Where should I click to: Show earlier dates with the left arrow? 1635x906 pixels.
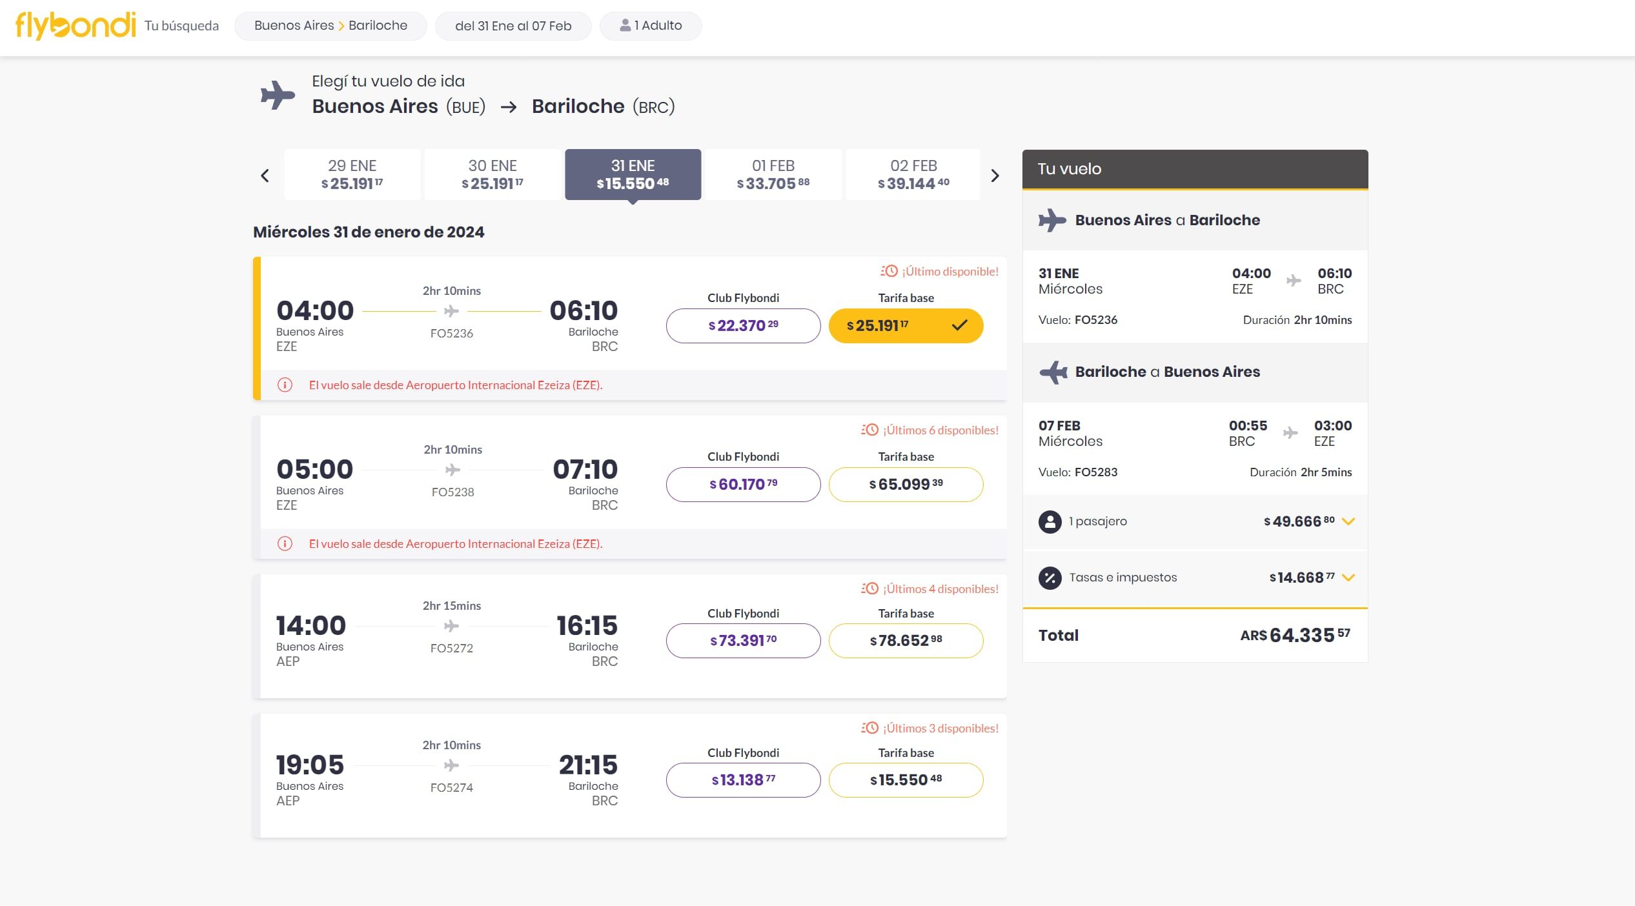click(265, 176)
